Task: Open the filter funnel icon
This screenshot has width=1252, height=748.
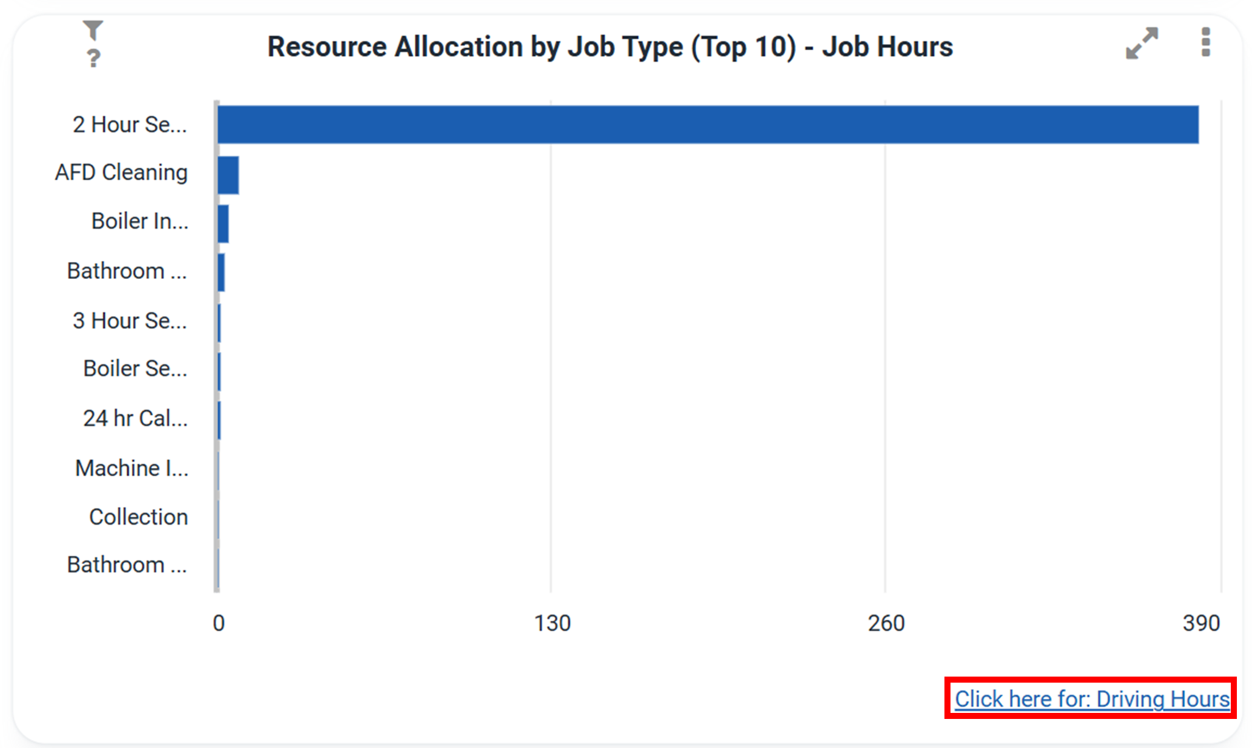Action: [93, 30]
